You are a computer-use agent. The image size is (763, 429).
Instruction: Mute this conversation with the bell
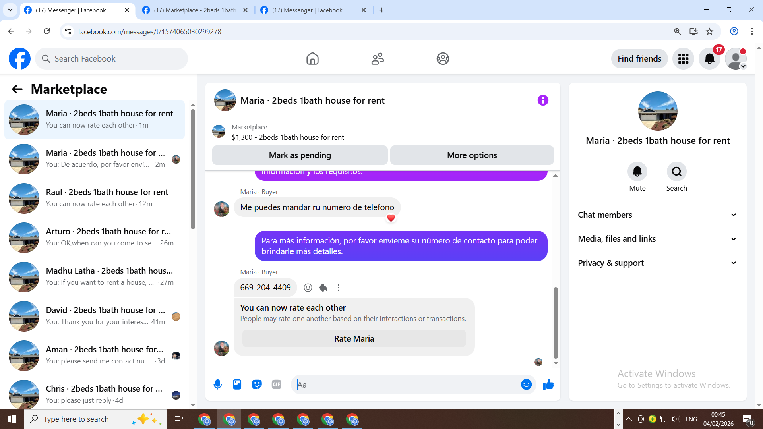(x=637, y=172)
